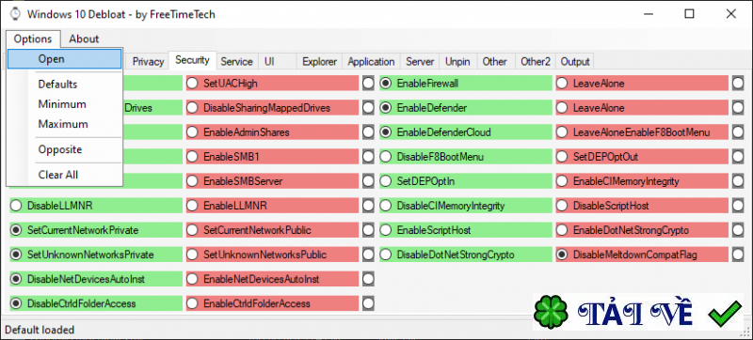The width and height of the screenshot is (753, 340).
Task: Click the 'Default loaded' status bar text
Action: point(40,330)
